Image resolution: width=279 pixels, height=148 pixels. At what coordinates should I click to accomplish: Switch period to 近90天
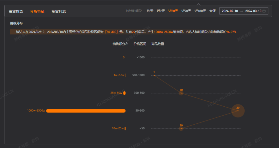tap(186, 11)
